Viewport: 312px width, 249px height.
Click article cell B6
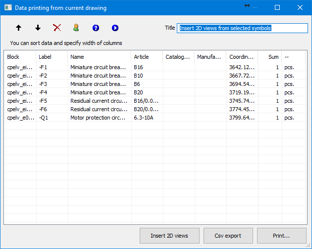coord(147,84)
